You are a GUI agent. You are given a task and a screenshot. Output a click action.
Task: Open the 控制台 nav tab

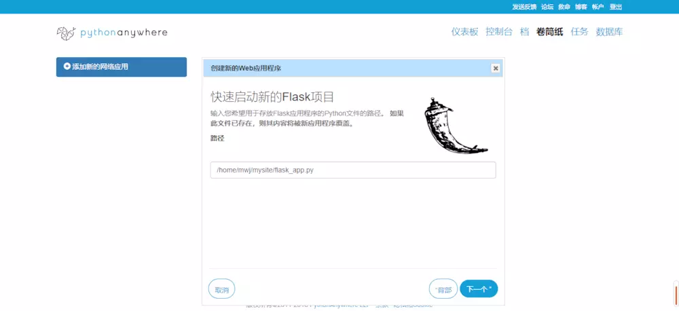[499, 32]
